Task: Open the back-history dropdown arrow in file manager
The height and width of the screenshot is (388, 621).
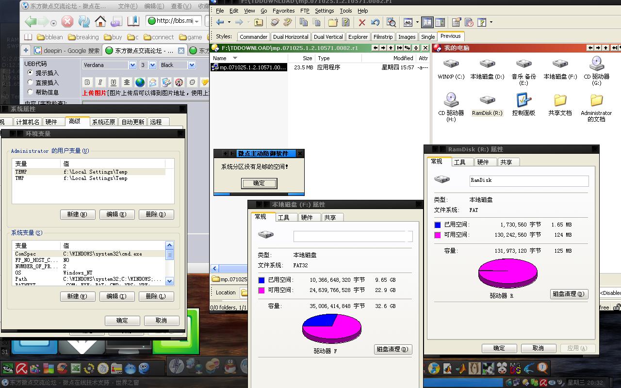Action: 228,22
